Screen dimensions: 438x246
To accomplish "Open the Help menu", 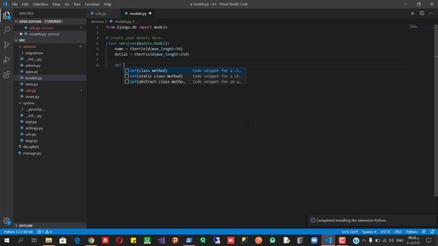I will [x=107, y=4].
